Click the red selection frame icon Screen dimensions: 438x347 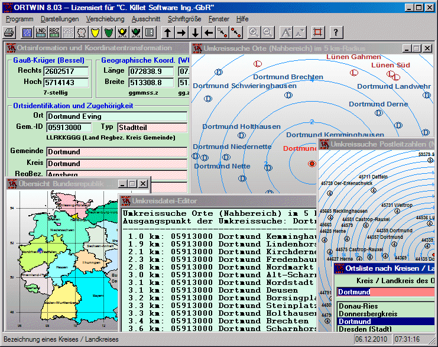[x=317, y=33]
